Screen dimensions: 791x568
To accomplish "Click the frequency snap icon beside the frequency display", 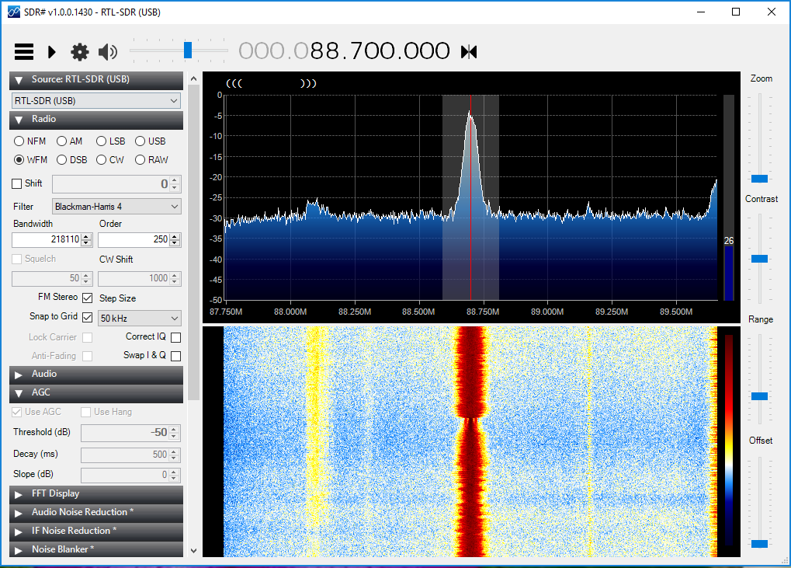I will [469, 51].
